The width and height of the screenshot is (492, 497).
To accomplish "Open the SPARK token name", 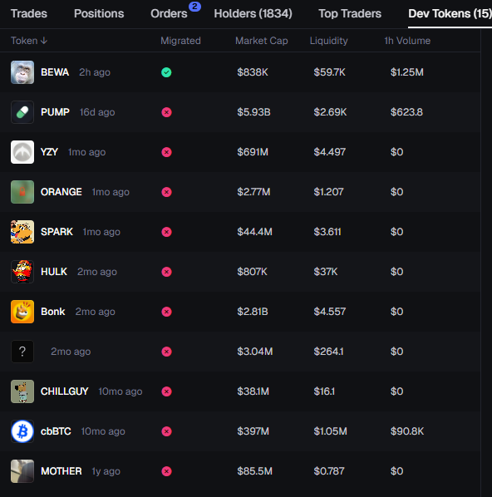I will click(x=57, y=232).
